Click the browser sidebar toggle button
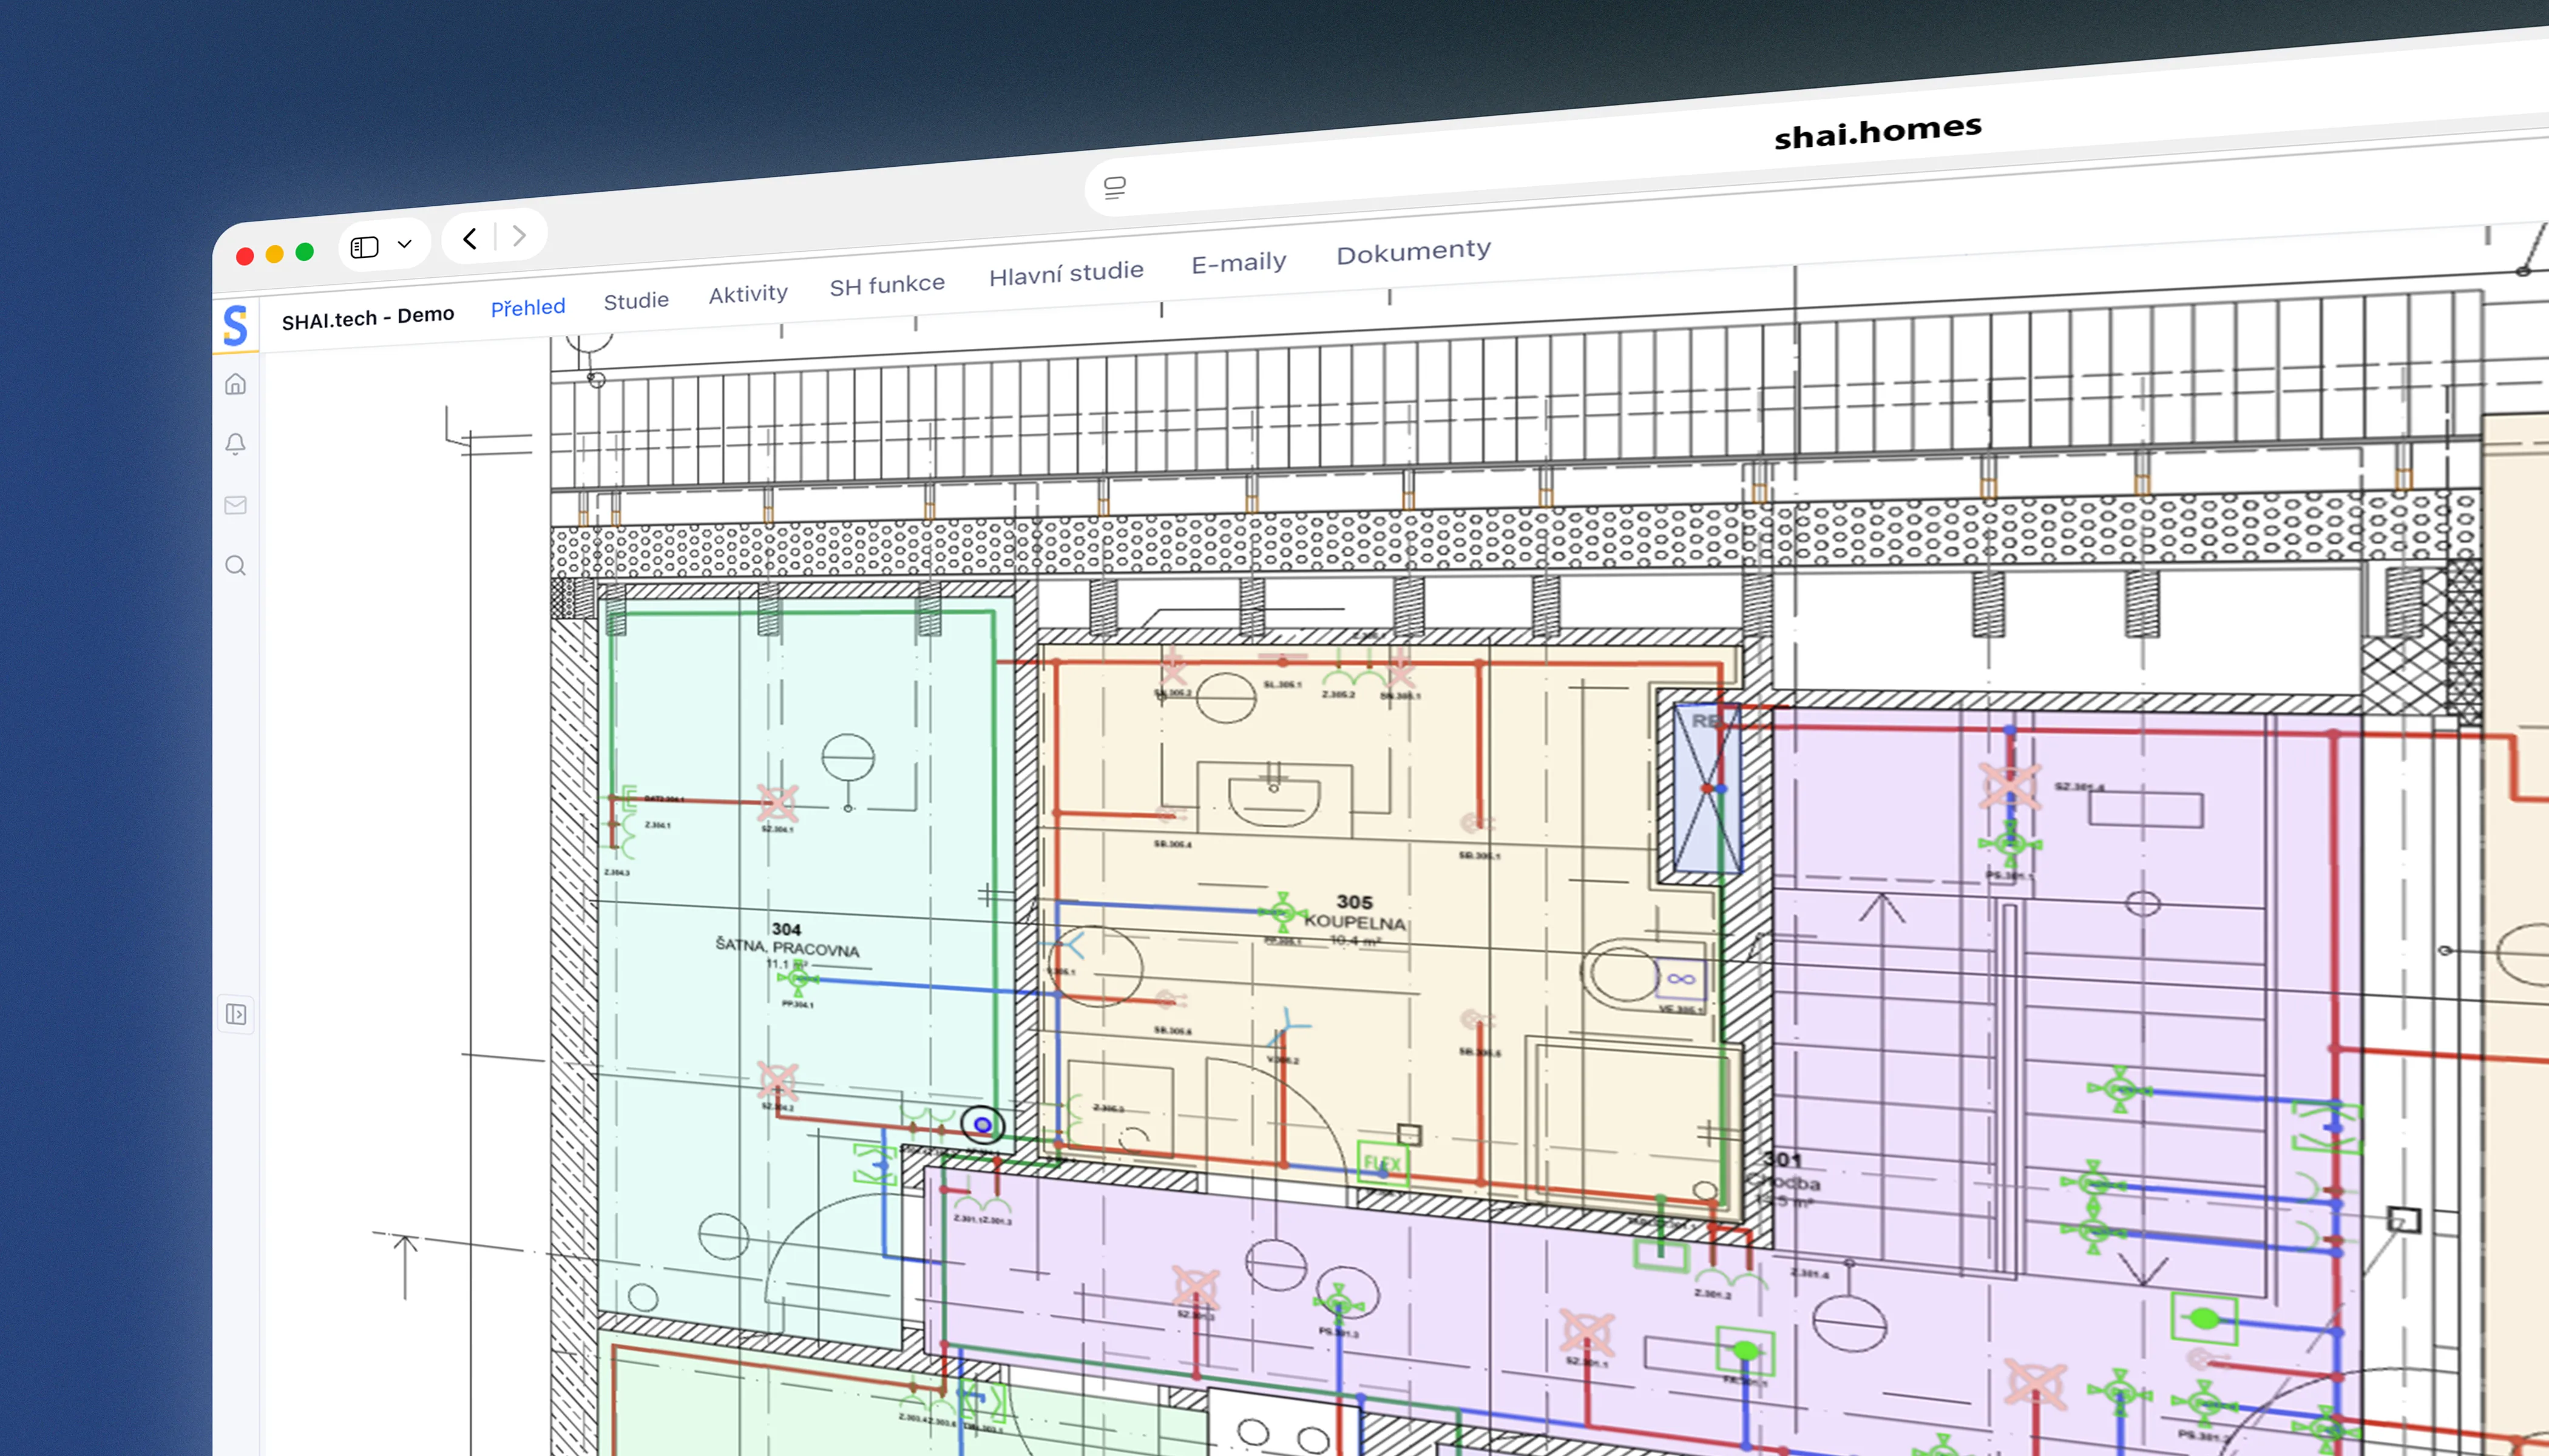The width and height of the screenshot is (2549, 1456). [x=364, y=247]
